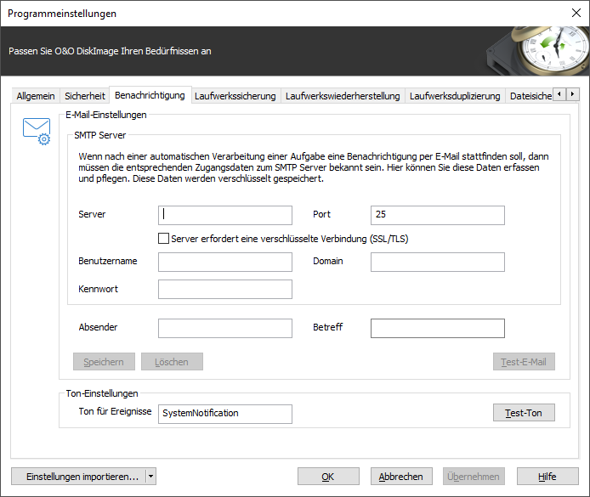Click the Betreff label

(328, 327)
